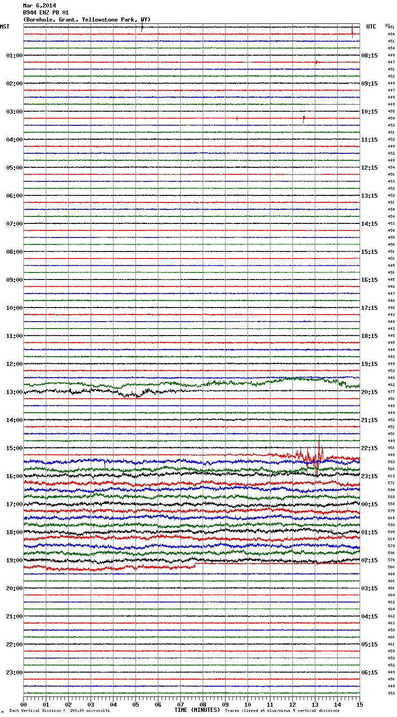
Task: Click the Traces clipped footnote text
Action: pos(282,711)
